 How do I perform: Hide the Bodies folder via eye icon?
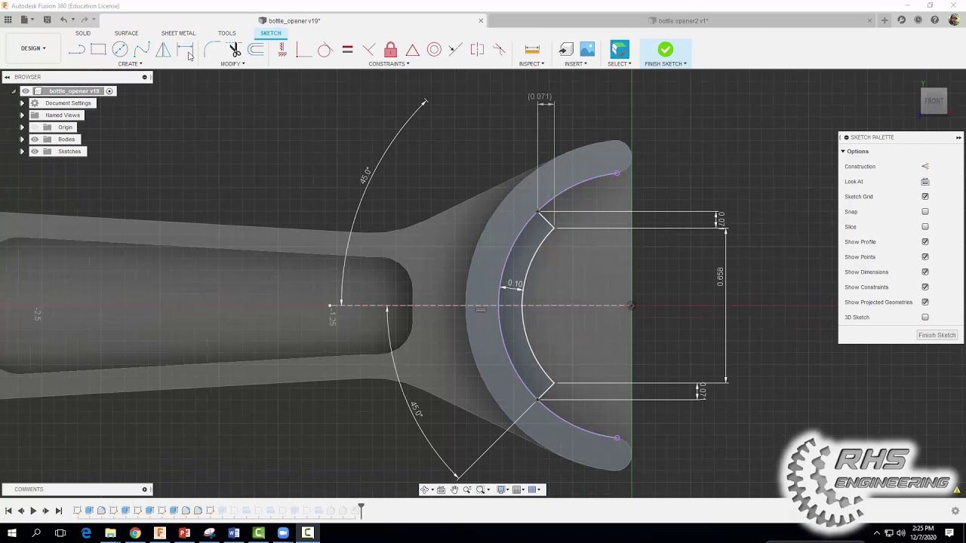[35, 140]
